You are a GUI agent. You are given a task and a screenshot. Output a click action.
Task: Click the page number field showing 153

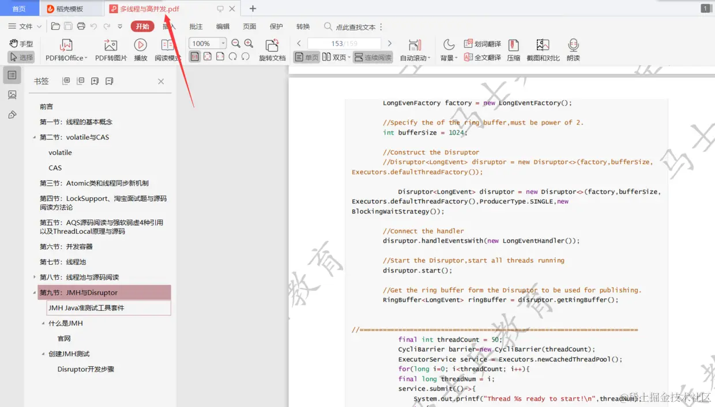(344, 43)
